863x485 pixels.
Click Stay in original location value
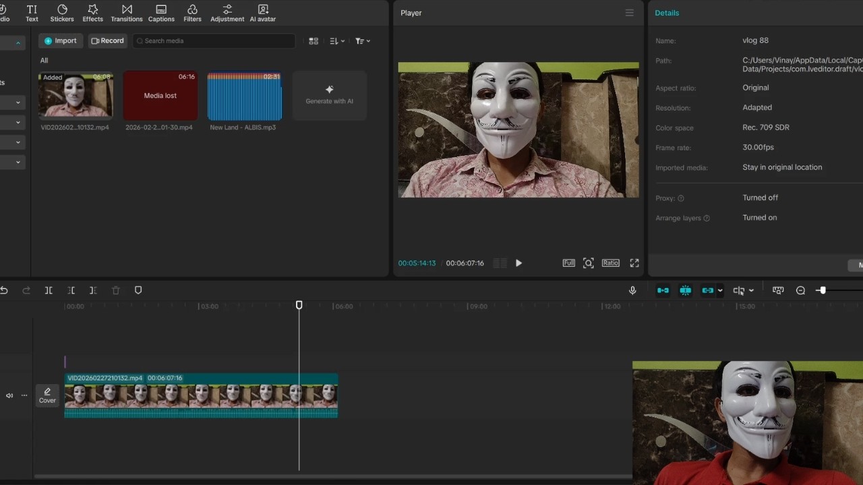tap(782, 167)
